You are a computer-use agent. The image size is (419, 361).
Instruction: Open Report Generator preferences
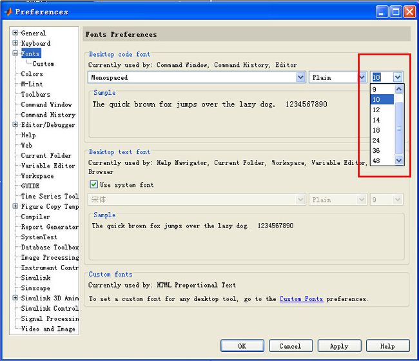coord(50,227)
